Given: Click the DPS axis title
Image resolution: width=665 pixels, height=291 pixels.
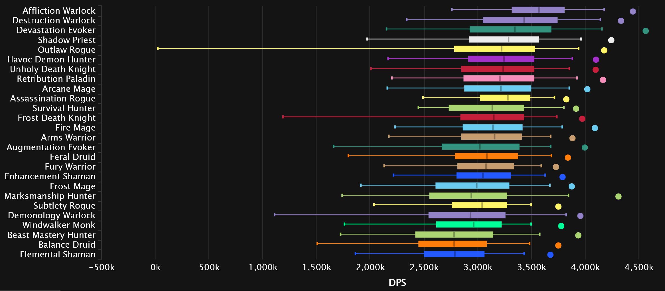Looking at the screenshot, I should 397,282.
